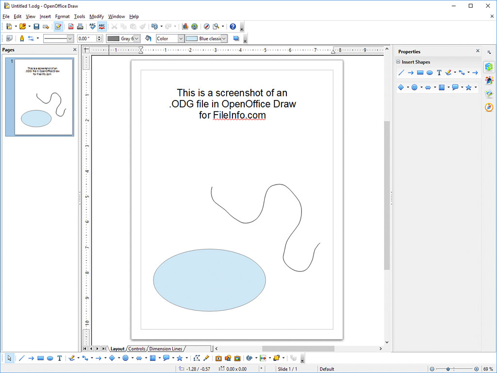
Task: Switch to the Dimension Lines layer tab
Action: tap(166, 349)
